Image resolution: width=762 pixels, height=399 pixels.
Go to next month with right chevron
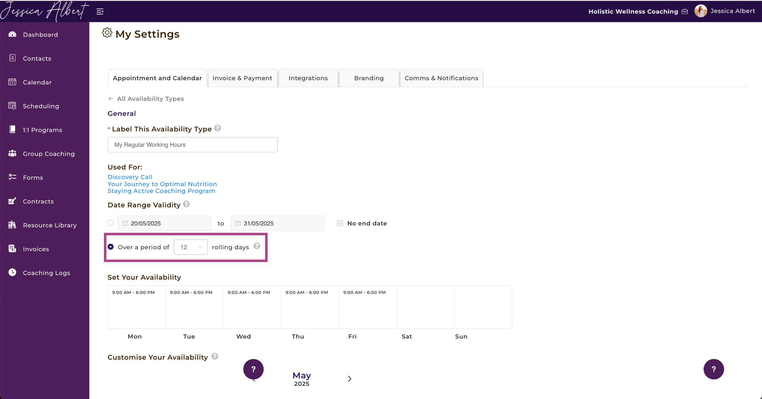[x=349, y=379]
